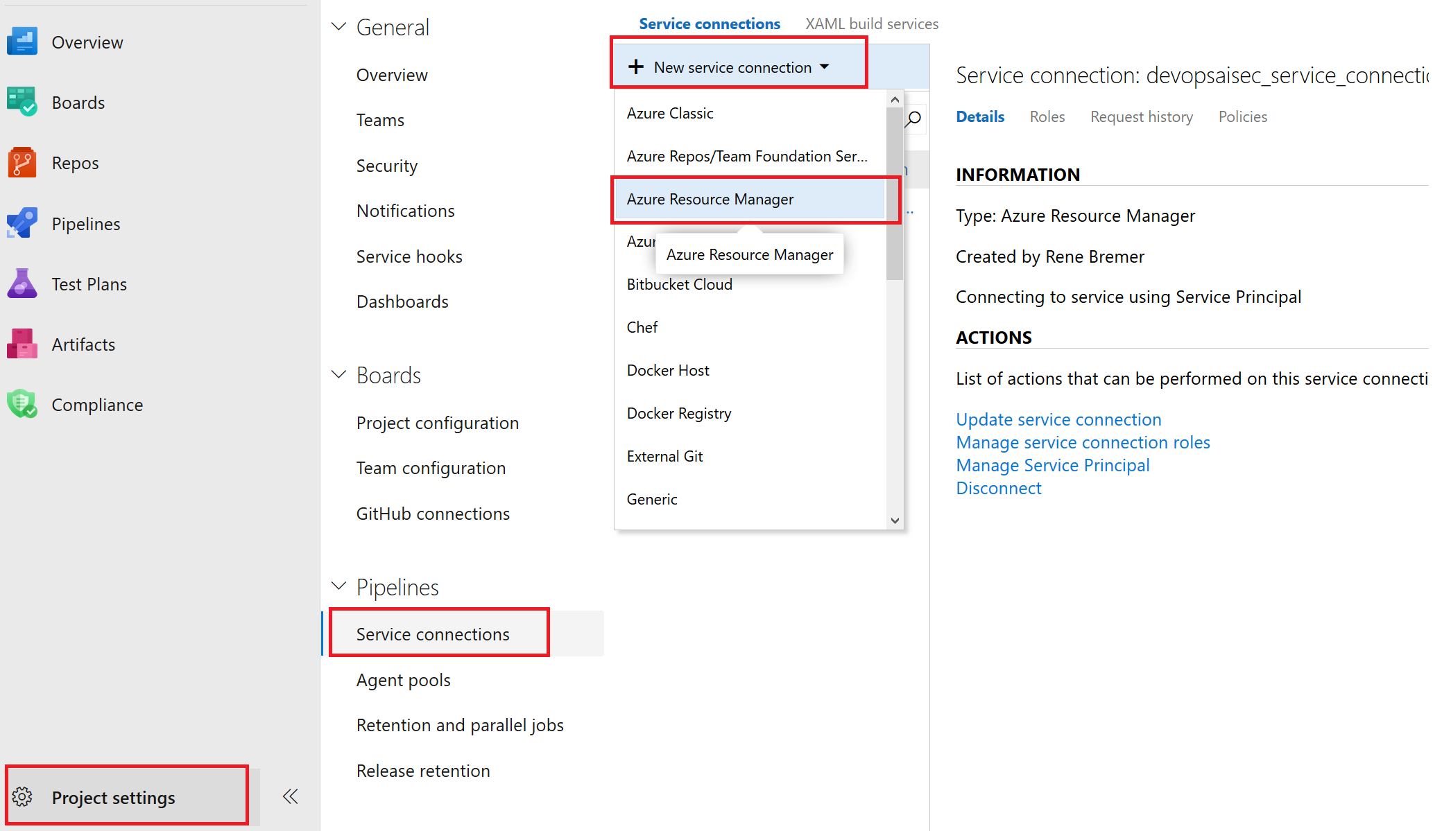
Task: Collapse the Pipelines settings section
Action: [338, 586]
